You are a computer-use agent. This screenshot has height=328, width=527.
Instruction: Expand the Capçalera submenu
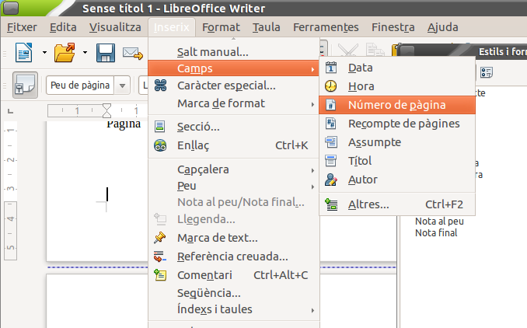pyautogui.click(x=234, y=169)
